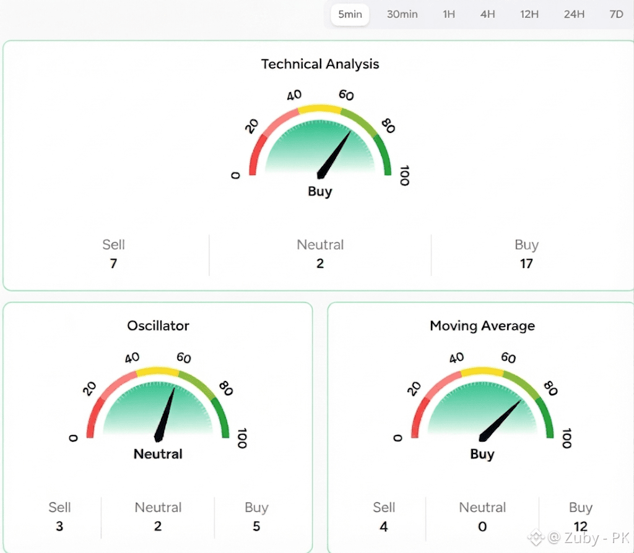Select the 5min timeframe tab
The width and height of the screenshot is (634, 553).
(350, 15)
